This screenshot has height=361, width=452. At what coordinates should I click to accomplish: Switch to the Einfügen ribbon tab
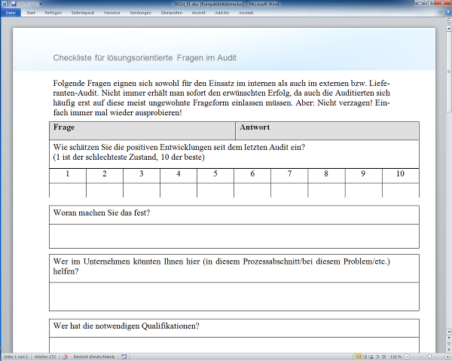53,13
